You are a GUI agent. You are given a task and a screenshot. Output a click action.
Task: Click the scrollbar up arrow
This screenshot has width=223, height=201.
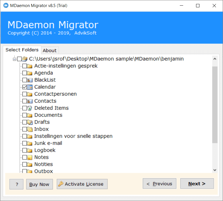(x=215, y=59)
